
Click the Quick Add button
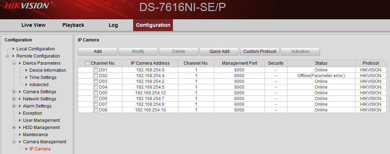219,51
